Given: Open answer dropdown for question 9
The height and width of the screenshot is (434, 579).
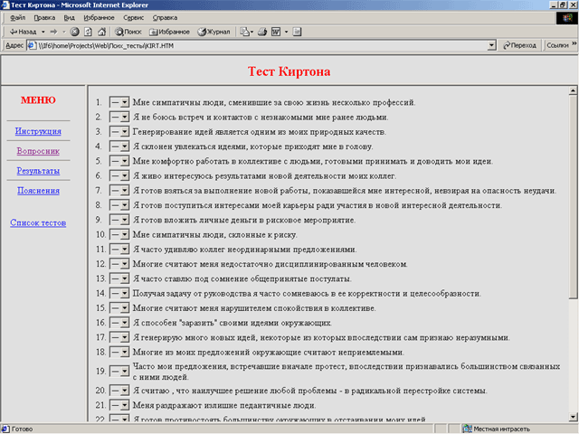Looking at the screenshot, I should point(119,220).
